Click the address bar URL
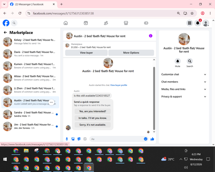This screenshot has height=172, width=215. pyautogui.click(x=63, y=13)
